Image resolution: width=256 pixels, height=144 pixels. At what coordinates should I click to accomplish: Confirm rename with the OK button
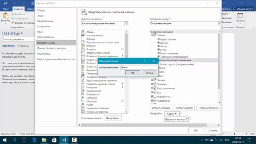click(132, 73)
